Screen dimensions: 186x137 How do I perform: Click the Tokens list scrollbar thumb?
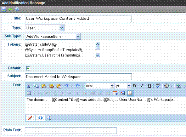98,48
